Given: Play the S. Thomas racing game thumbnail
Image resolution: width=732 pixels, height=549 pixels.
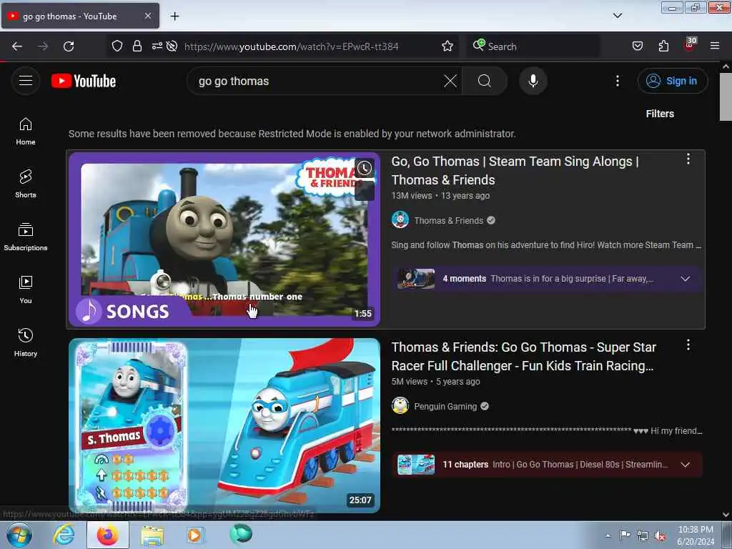Looking at the screenshot, I should click(224, 425).
